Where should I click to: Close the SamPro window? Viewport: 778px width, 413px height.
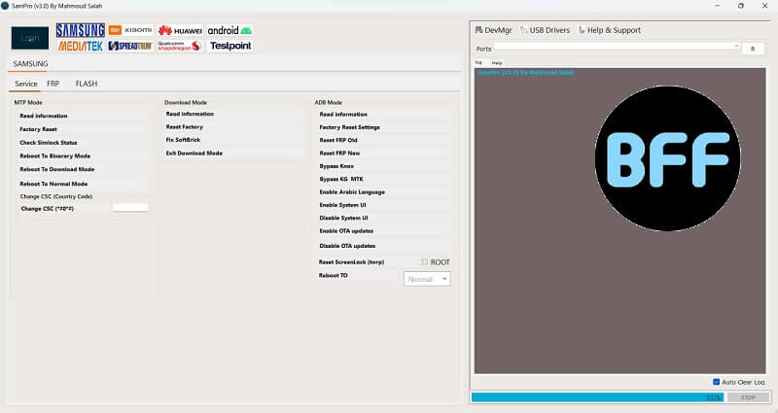764,6
